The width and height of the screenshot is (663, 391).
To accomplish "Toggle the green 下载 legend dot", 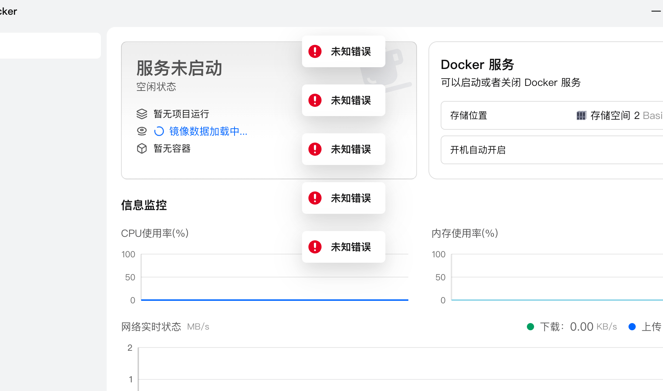I will pyautogui.click(x=530, y=327).
